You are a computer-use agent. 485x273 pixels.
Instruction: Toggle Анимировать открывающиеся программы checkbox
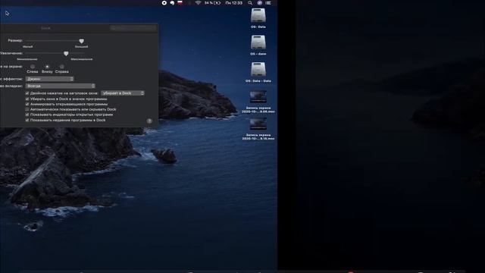[27, 105]
